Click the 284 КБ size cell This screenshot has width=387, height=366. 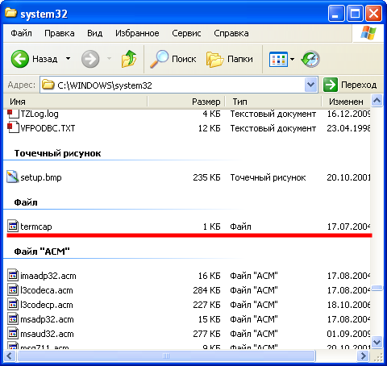pyautogui.click(x=206, y=290)
